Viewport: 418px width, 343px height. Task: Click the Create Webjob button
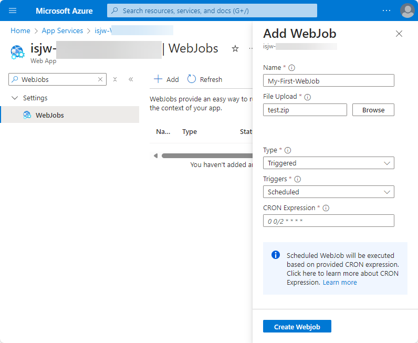point(297,327)
